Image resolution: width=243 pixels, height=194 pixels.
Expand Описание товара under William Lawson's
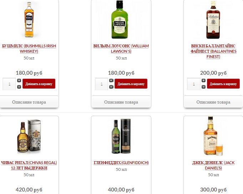(121, 102)
